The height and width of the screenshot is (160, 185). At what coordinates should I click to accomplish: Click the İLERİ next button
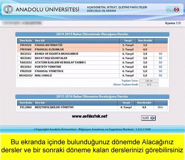tap(148, 118)
